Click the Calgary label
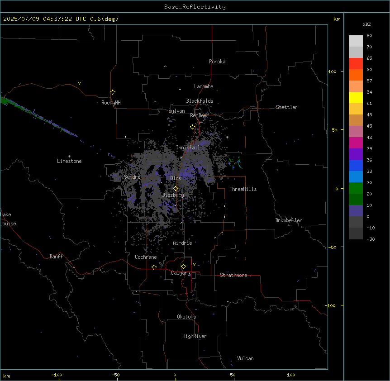The height and width of the screenshot is (381, 390). pyautogui.click(x=181, y=273)
